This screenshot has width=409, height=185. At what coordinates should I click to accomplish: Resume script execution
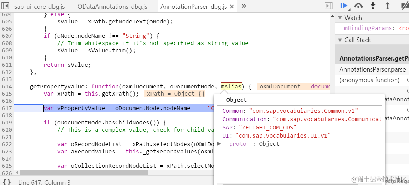[344, 6]
